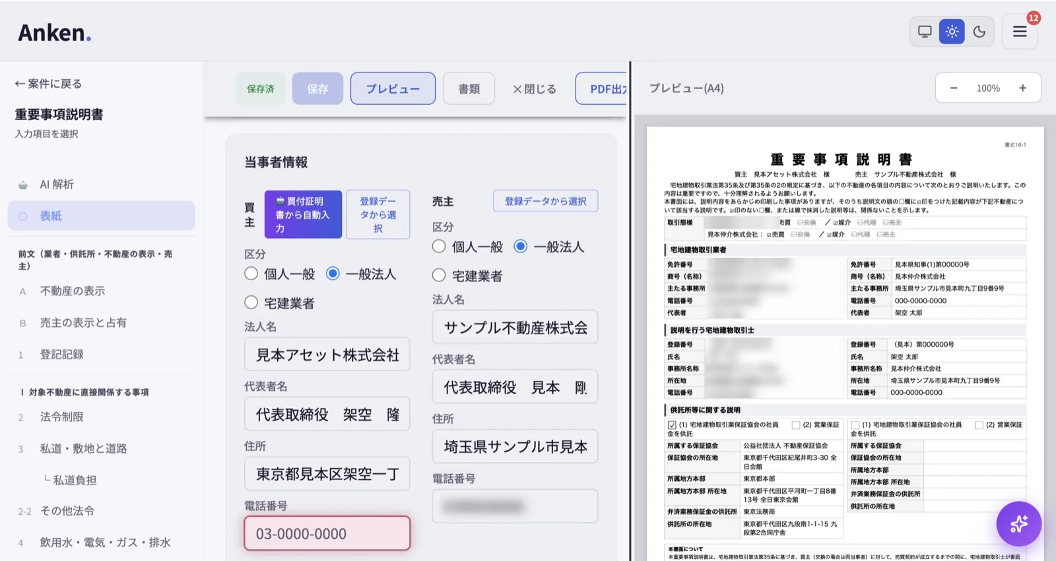Click the 書類 button

(469, 88)
